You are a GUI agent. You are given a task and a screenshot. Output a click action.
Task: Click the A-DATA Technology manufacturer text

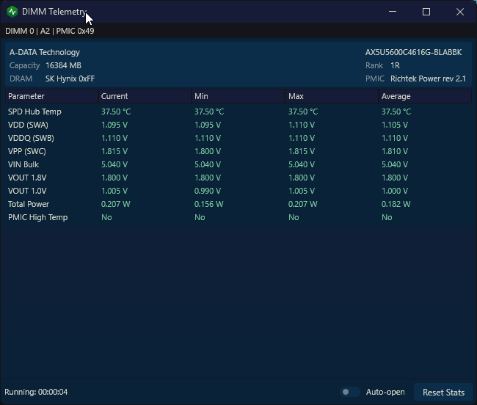(45, 52)
